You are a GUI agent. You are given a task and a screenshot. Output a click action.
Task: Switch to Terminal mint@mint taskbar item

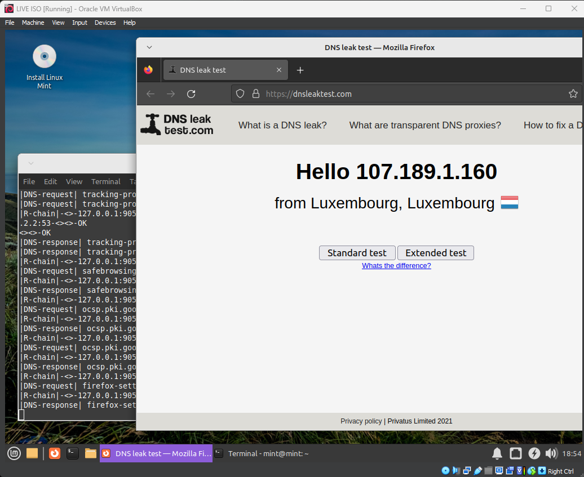pyautogui.click(x=262, y=453)
